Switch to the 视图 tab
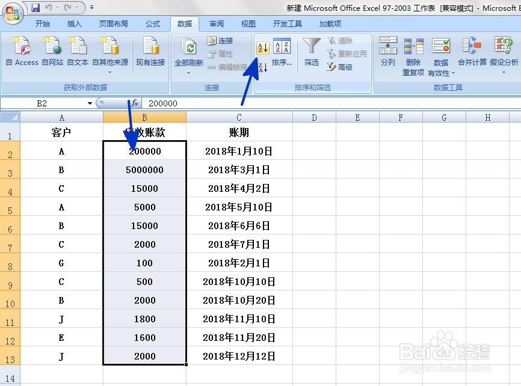Image resolution: width=521 pixels, height=386 pixels. [x=248, y=24]
